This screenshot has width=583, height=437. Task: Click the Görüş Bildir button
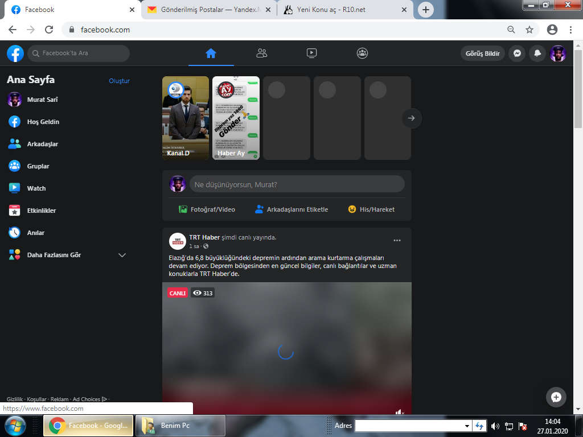(x=483, y=53)
